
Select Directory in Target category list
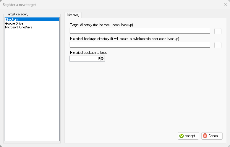click(32, 20)
